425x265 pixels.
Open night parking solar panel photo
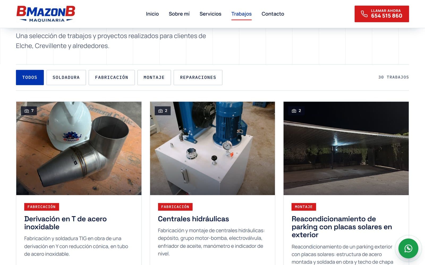[346, 148]
